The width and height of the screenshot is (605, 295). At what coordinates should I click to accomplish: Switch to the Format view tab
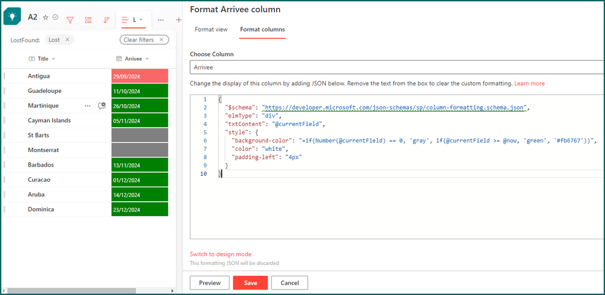point(211,29)
